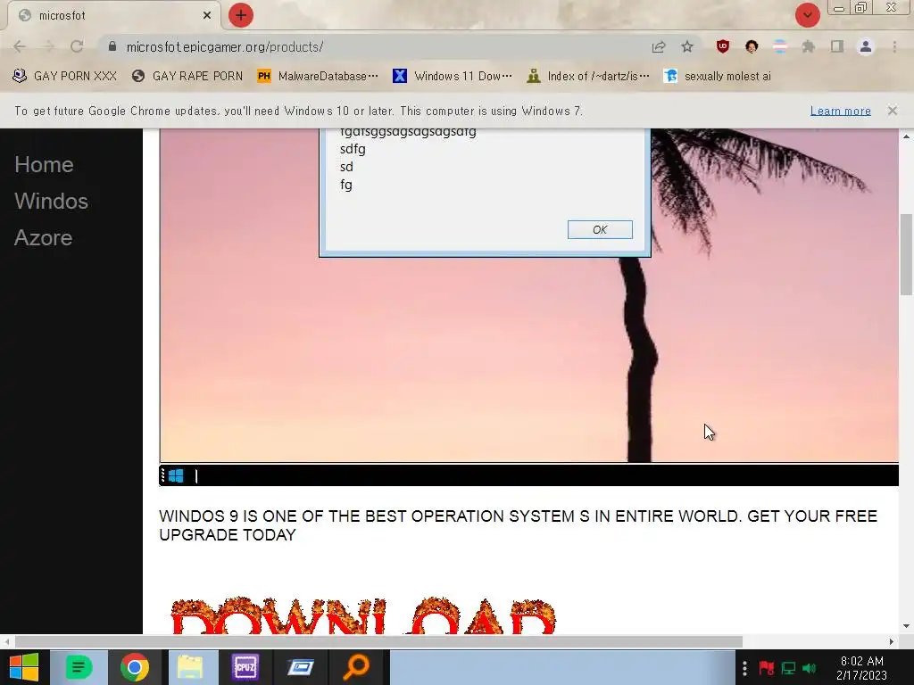Click the horizontal scrollbar left arrow
Viewport: 914px width, 685px height.
pyautogui.click(x=7, y=642)
